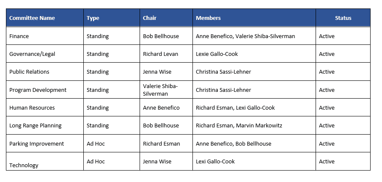Select chair cell Anne Benefico

click(x=161, y=108)
